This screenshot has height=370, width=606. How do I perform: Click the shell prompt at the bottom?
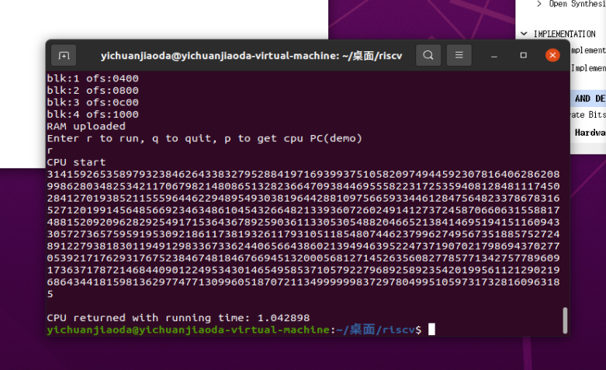pyautogui.click(x=234, y=330)
